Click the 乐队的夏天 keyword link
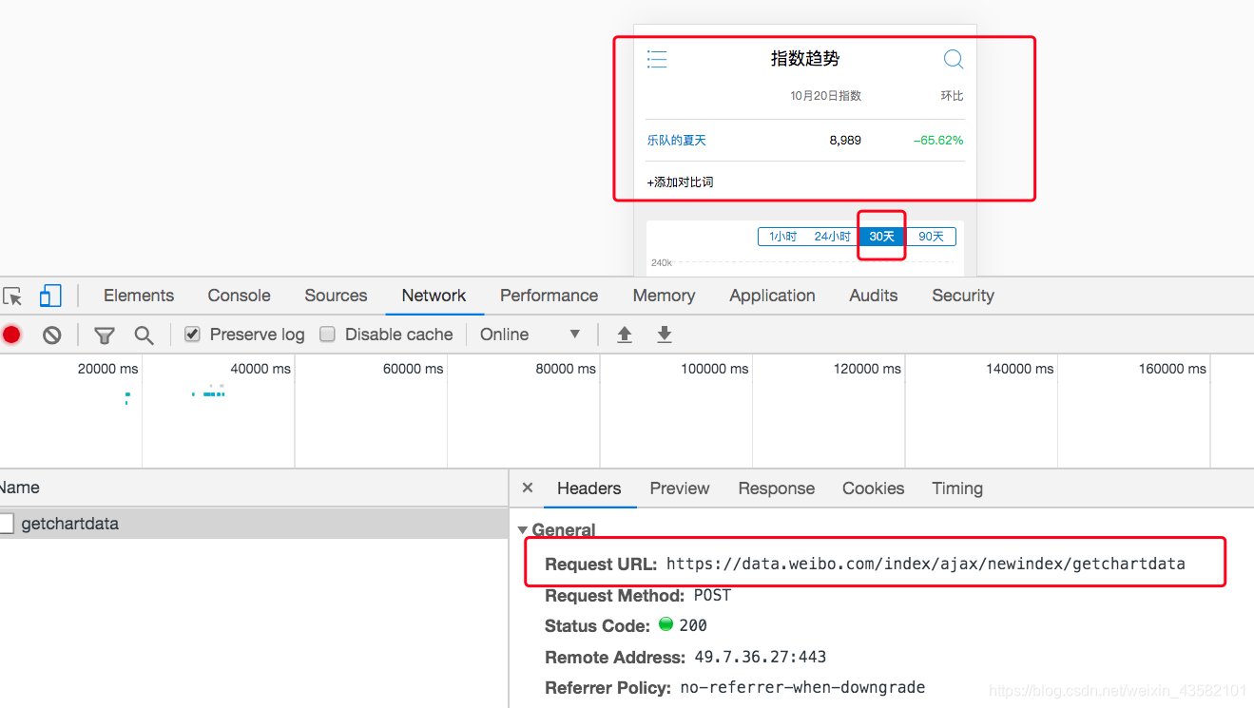The image size is (1254, 708). click(x=677, y=141)
